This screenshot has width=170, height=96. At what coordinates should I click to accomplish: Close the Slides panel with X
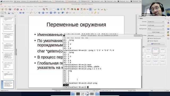(15, 16)
